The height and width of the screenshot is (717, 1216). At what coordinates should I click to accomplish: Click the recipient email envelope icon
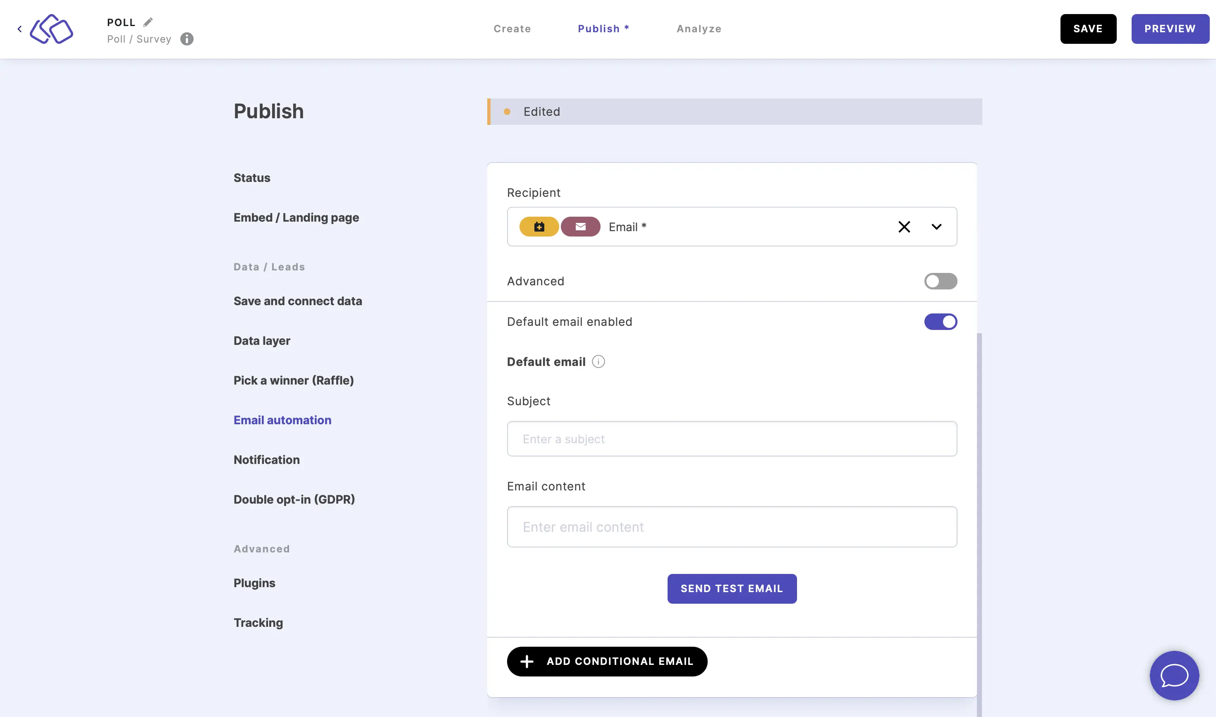(x=580, y=226)
